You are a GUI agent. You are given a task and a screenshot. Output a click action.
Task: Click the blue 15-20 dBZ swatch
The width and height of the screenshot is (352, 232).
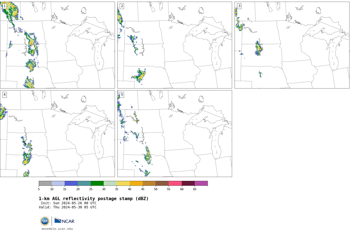click(71, 183)
